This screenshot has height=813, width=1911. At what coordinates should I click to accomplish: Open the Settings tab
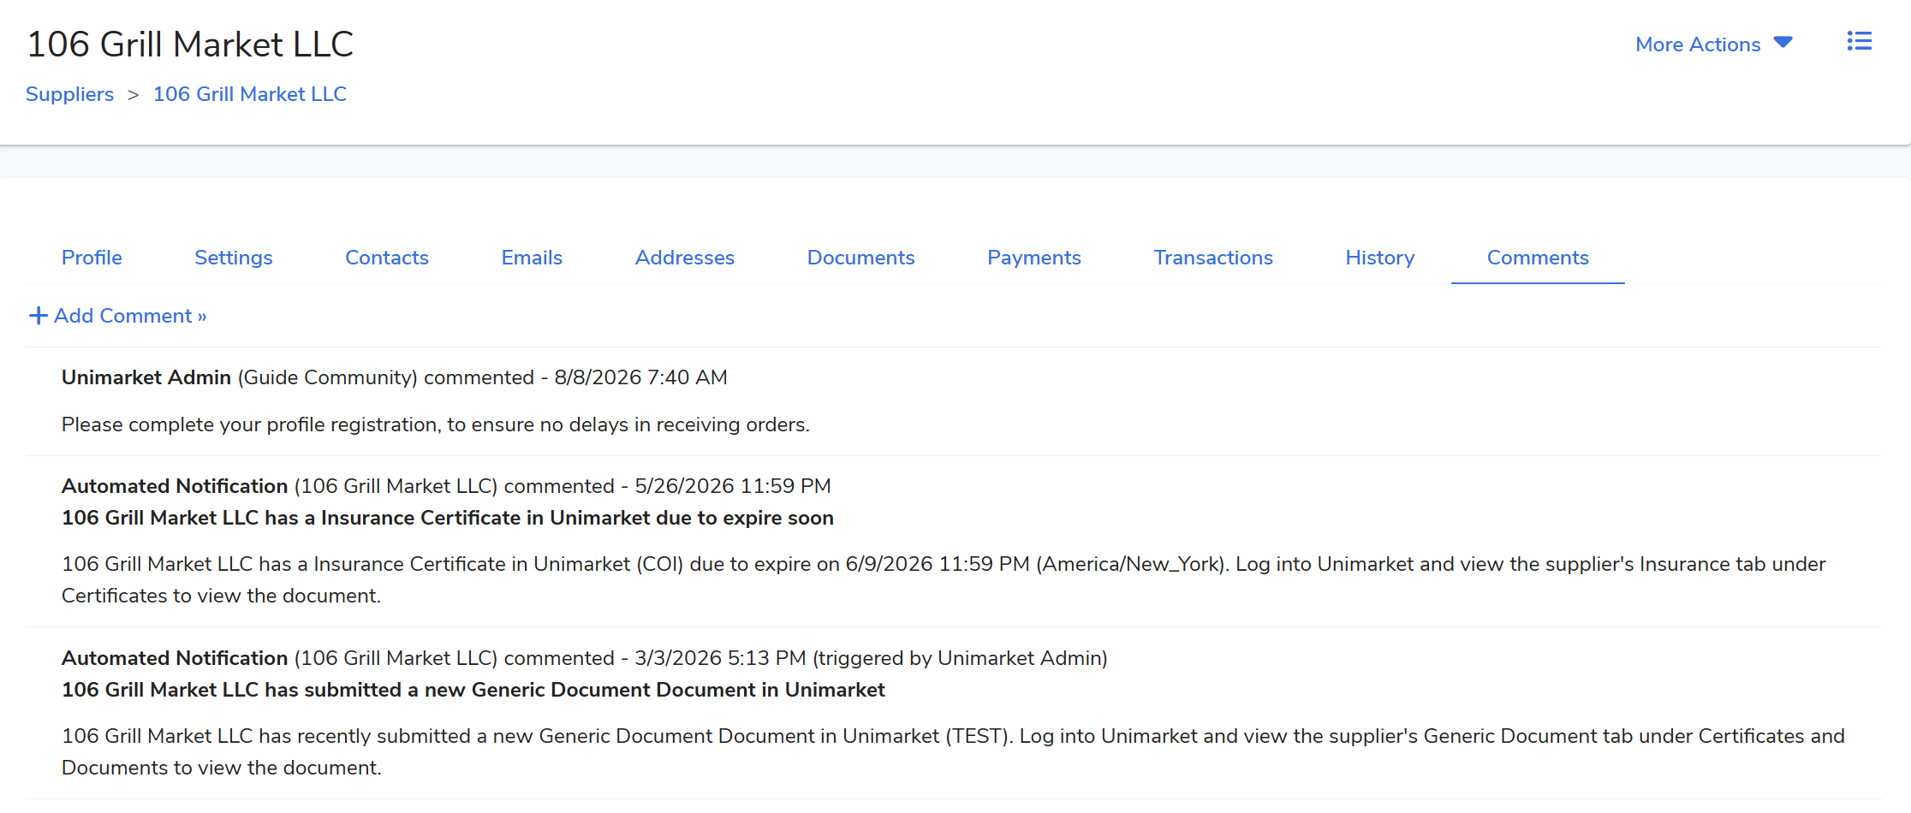coord(234,258)
